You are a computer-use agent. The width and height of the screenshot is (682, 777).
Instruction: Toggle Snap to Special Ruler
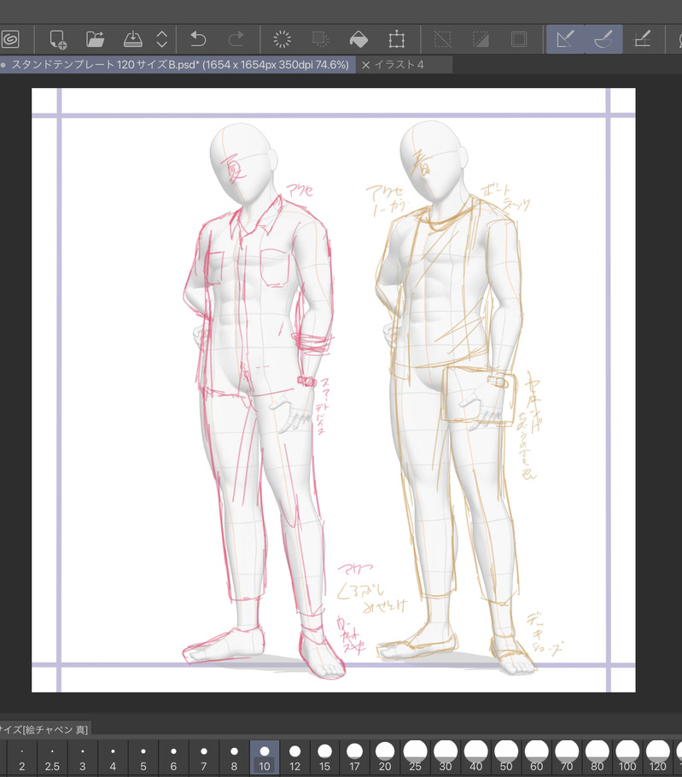click(603, 39)
